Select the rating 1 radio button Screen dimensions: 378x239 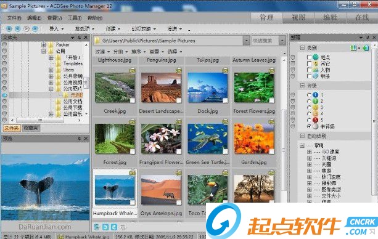coord(309,95)
